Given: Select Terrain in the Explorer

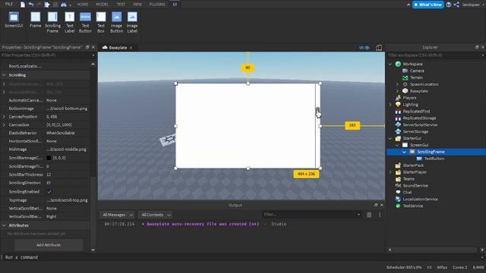Looking at the screenshot, I should click(416, 77).
